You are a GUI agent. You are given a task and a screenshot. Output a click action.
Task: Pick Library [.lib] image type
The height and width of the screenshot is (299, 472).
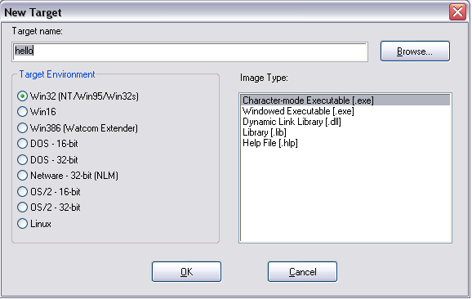pos(345,132)
